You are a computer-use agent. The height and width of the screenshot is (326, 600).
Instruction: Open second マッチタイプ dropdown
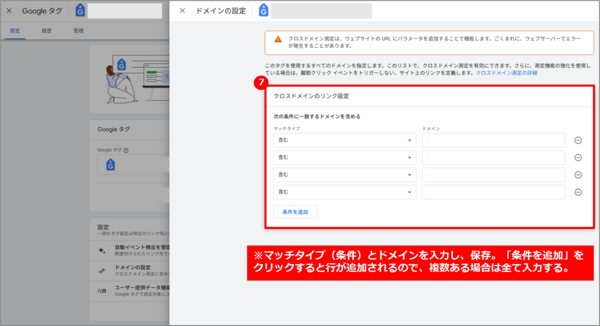coord(345,158)
